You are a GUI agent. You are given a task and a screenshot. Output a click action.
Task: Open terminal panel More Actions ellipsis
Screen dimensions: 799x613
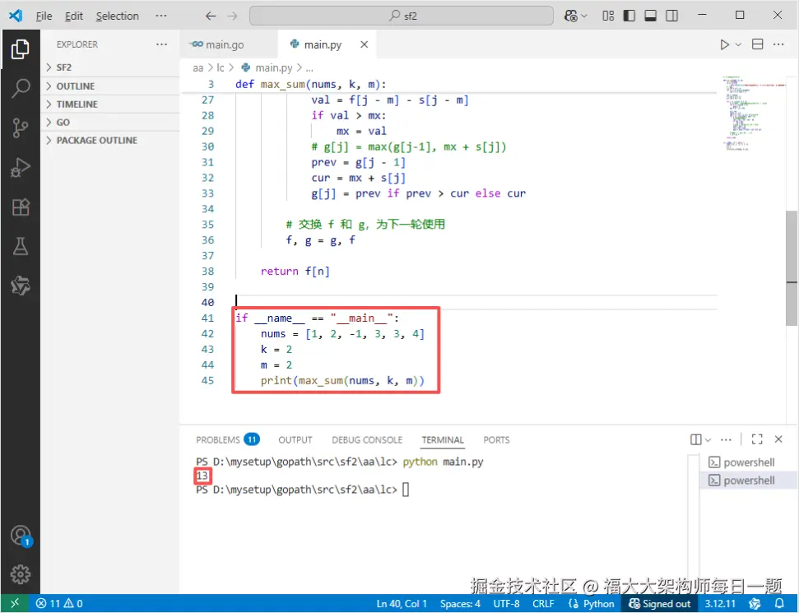pyautogui.click(x=726, y=439)
